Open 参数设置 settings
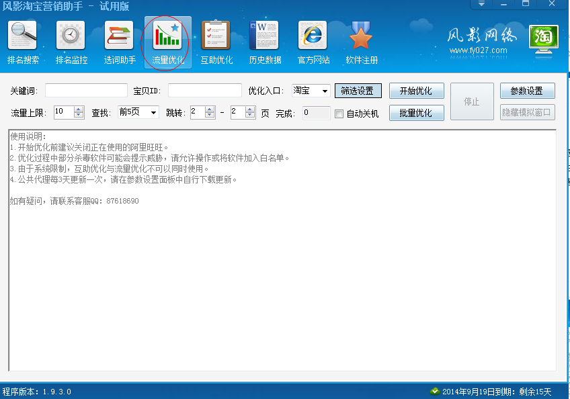Screen dimensions: 570x399 coord(528,91)
